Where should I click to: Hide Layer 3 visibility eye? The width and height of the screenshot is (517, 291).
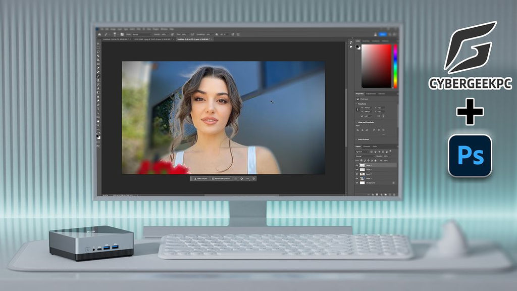click(357, 174)
